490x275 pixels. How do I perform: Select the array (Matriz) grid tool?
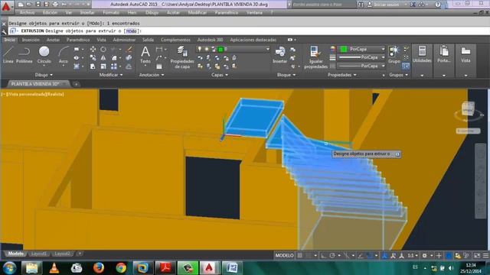click(114, 66)
